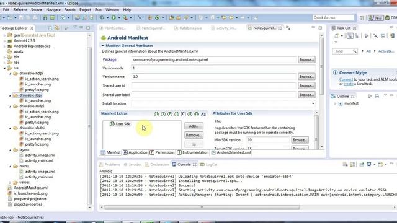Switch to the Java perspective

click(x=375, y=18)
